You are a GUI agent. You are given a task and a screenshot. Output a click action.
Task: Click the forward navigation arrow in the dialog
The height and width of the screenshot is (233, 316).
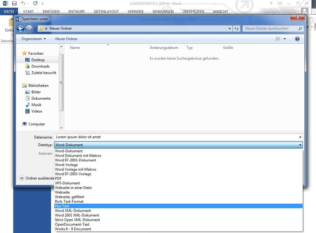click(x=29, y=29)
